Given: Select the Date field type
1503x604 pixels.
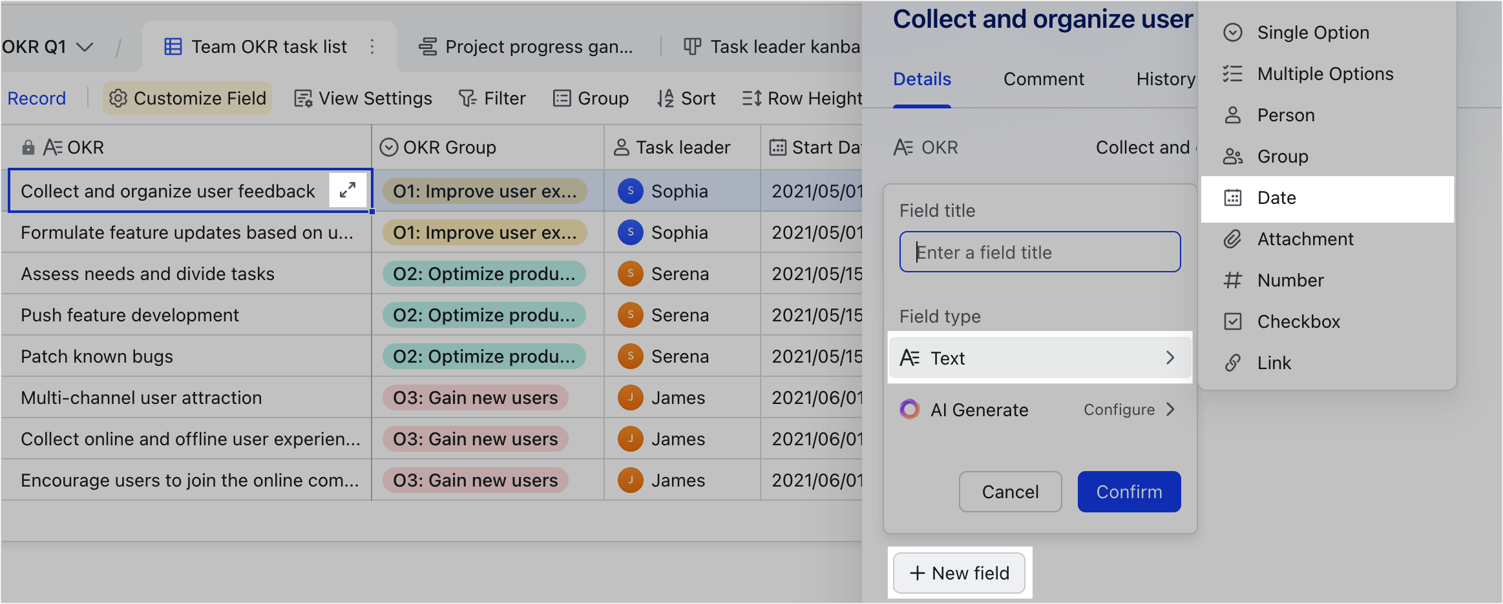Looking at the screenshot, I should (1327, 199).
